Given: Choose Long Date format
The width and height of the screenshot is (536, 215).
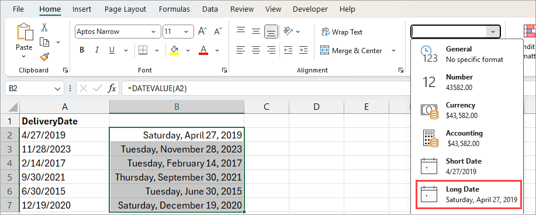Looking at the screenshot, I should coord(468,195).
